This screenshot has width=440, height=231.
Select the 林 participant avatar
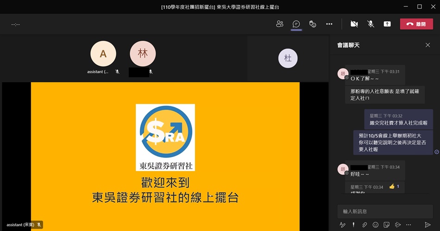[143, 54]
